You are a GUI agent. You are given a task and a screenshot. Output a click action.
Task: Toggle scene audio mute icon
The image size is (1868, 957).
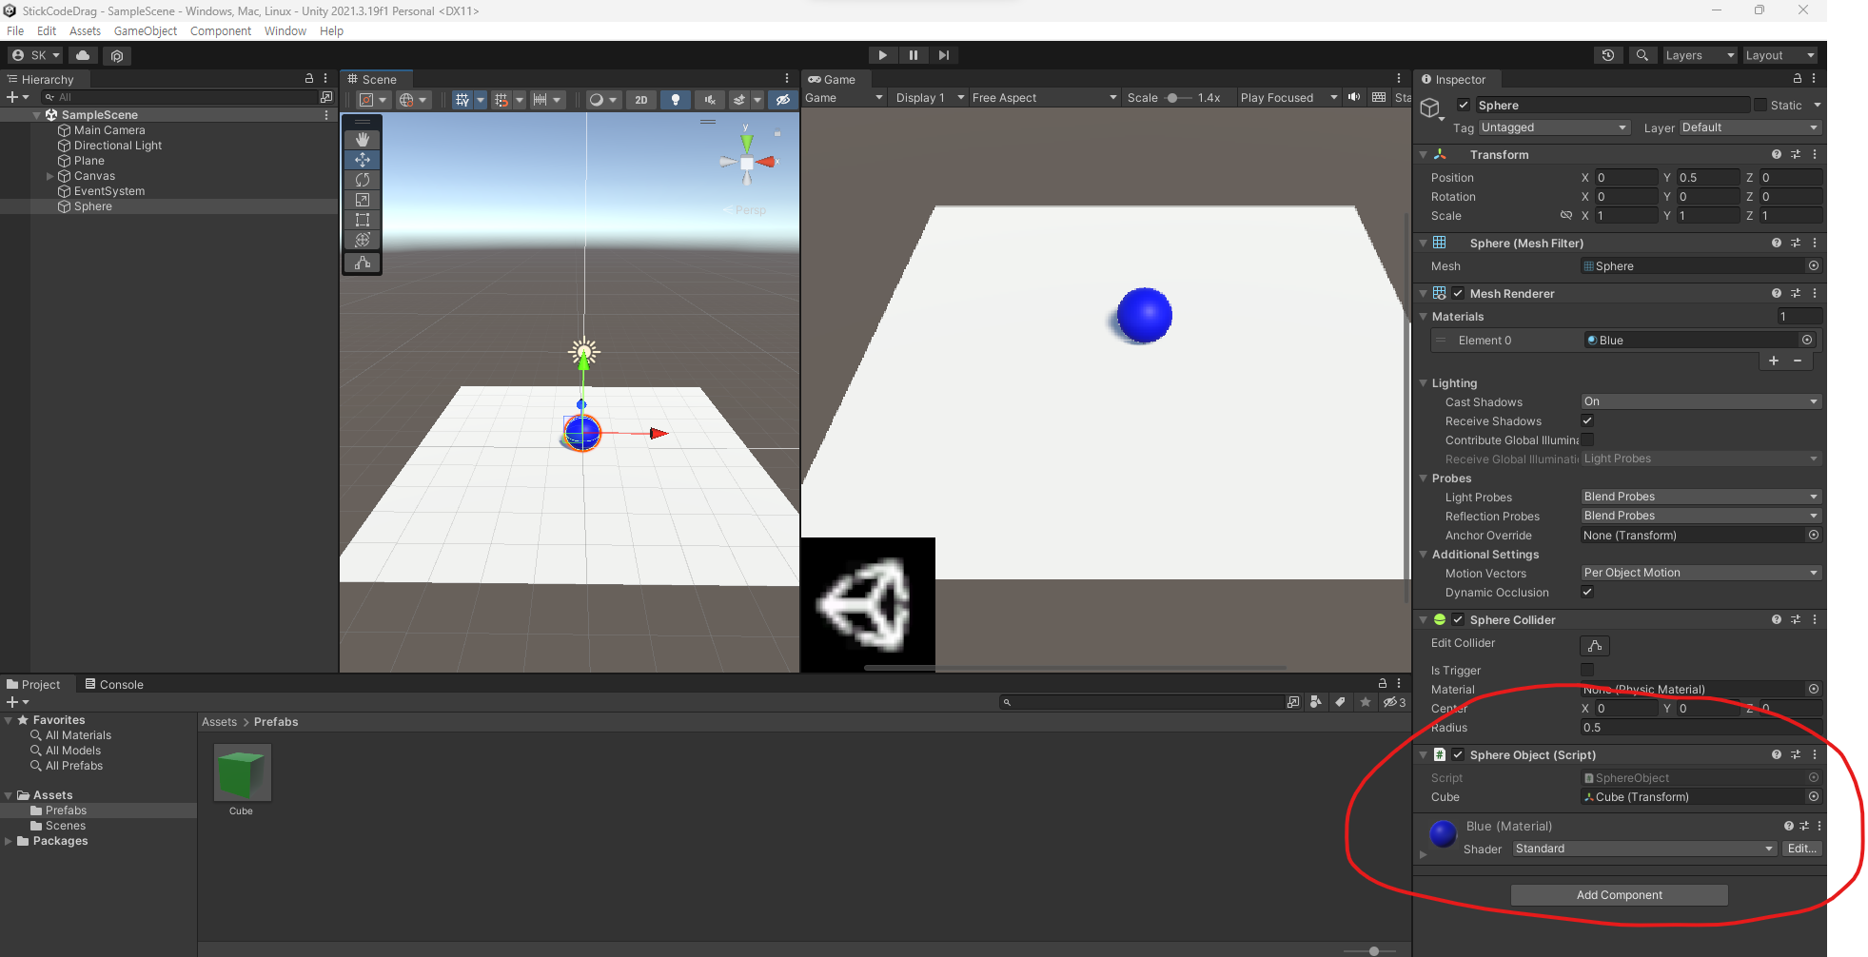click(x=710, y=99)
